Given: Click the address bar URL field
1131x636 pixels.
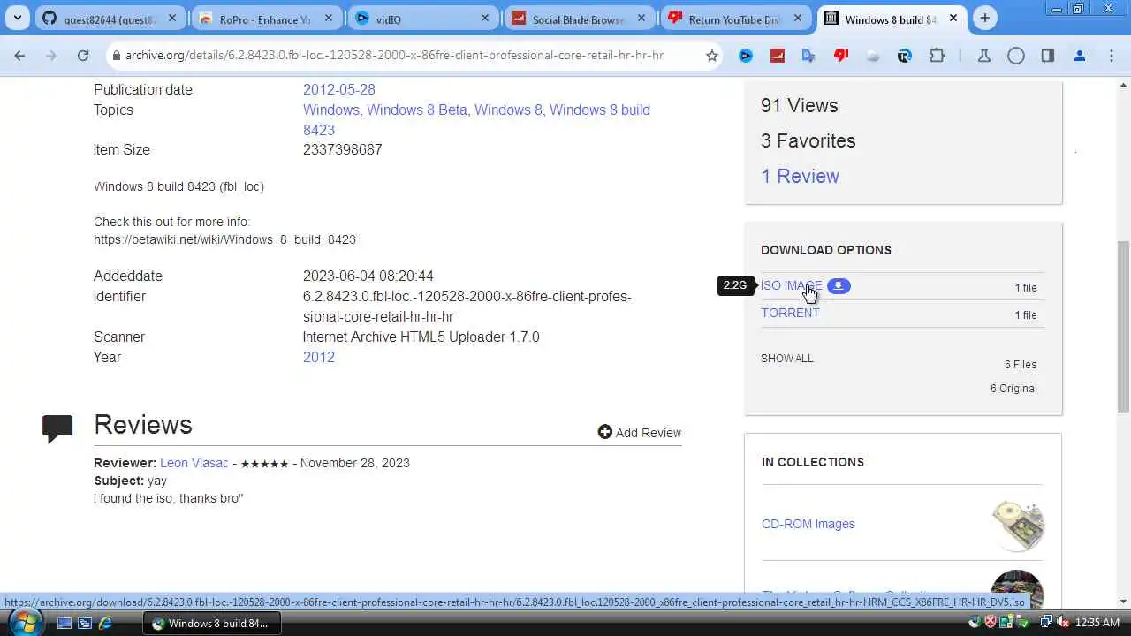Looking at the screenshot, I should tap(394, 55).
